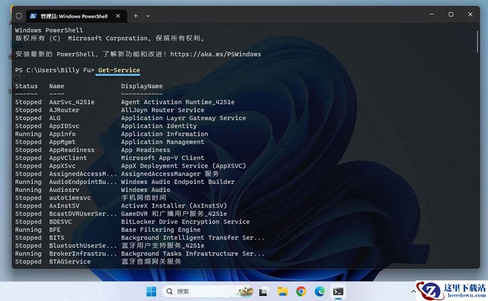Open the Windows Start menu
This screenshot has width=488, height=301.
pyautogui.click(x=151, y=291)
